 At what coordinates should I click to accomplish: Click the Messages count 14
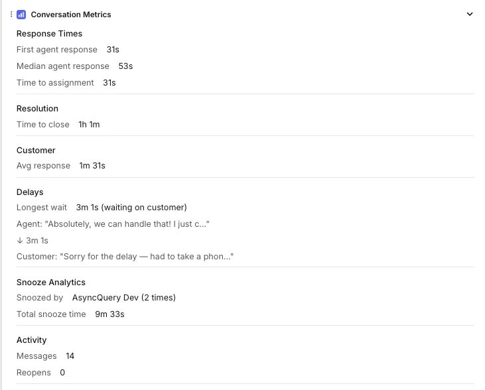(x=70, y=356)
